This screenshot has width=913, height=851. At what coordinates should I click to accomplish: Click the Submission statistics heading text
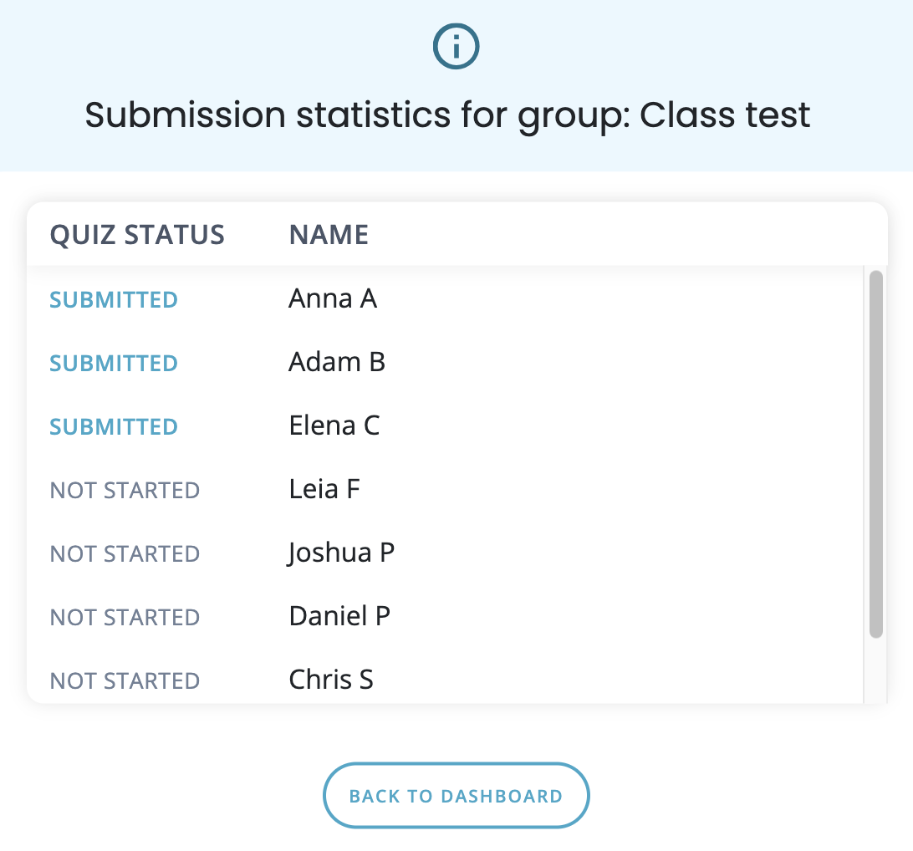click(x=448, y=115)
